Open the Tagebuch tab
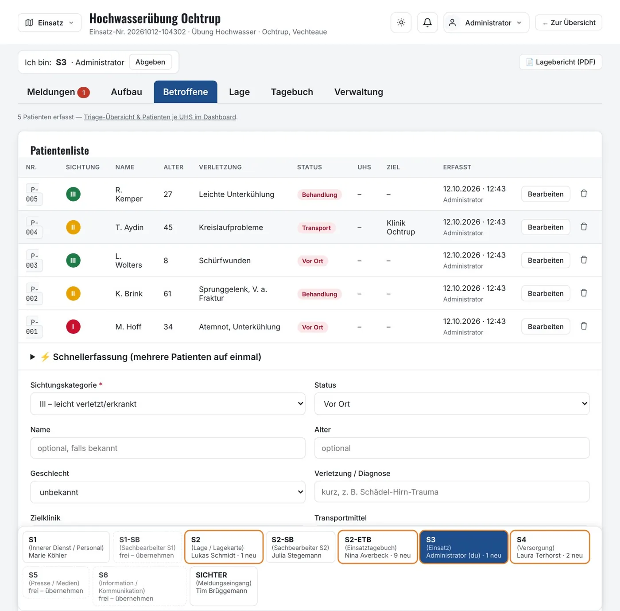Image resolution: width=620 pixels, height=611 pixels. [292, 92]
